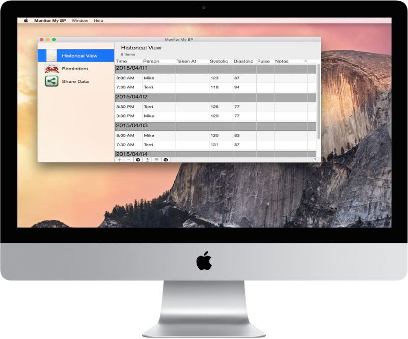Open the Monitor My BP menu
408x339 pixels.
pos(50,20)
